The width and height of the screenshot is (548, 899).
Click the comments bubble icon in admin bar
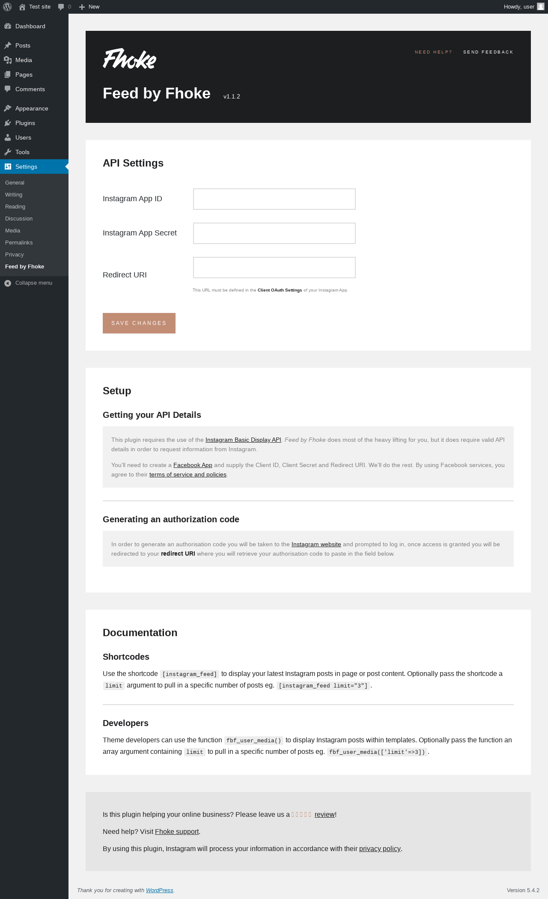[x=61, y=7]
